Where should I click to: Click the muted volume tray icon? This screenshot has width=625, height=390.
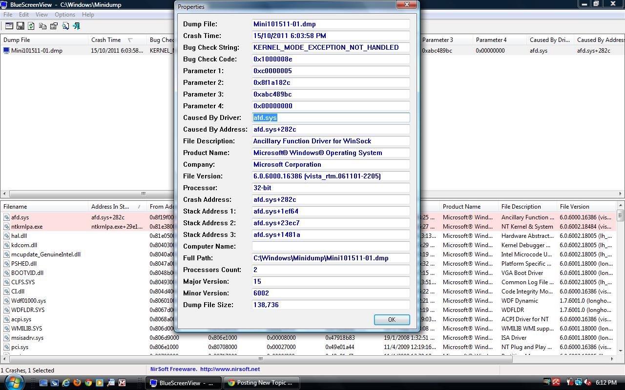tap(588, 383)
